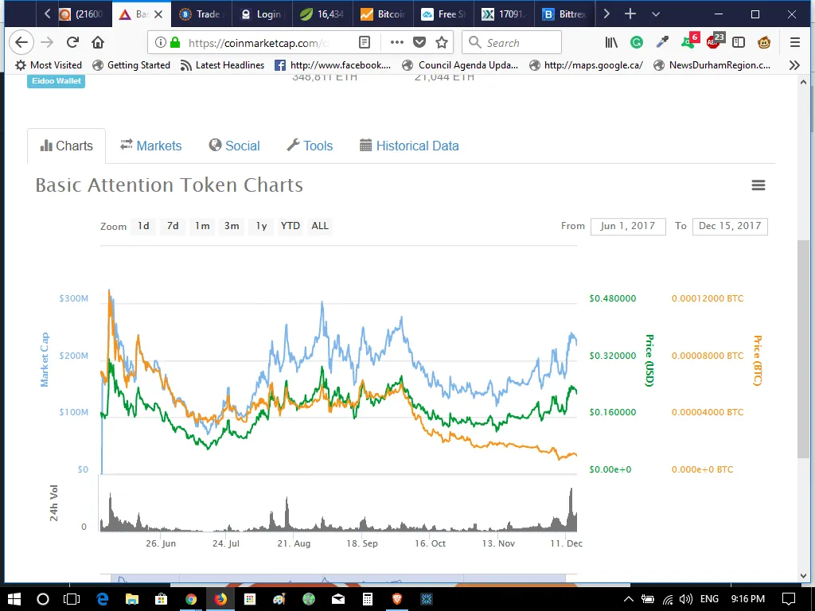Open Firefox hamburger menu
This screenshot has width=815, height=611.
tap(795, 42)
